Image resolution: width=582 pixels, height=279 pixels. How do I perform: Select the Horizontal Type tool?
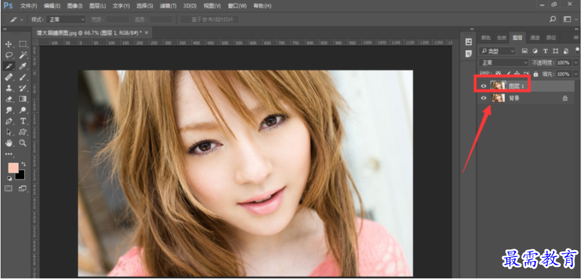click(23, 121)
